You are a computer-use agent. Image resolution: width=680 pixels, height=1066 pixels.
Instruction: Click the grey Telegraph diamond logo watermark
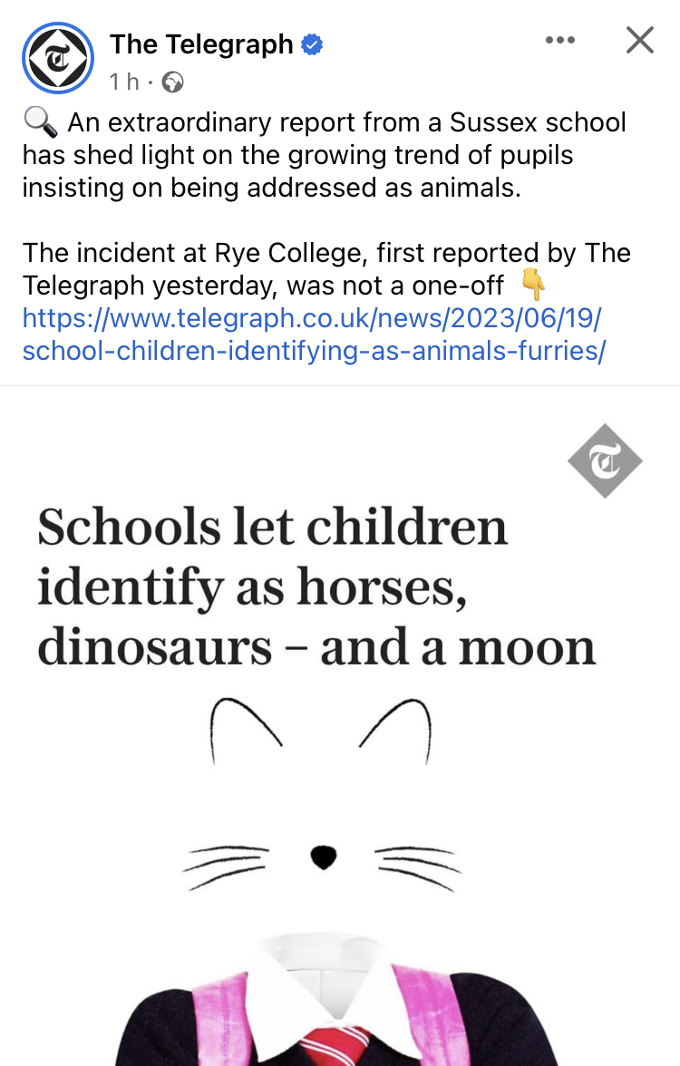tap(605, 460)
